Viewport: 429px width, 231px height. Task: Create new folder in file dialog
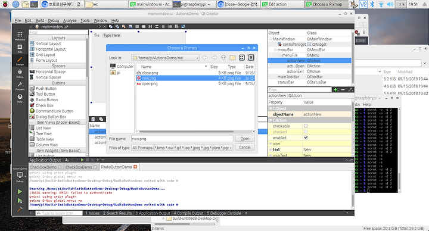(232, 58)
